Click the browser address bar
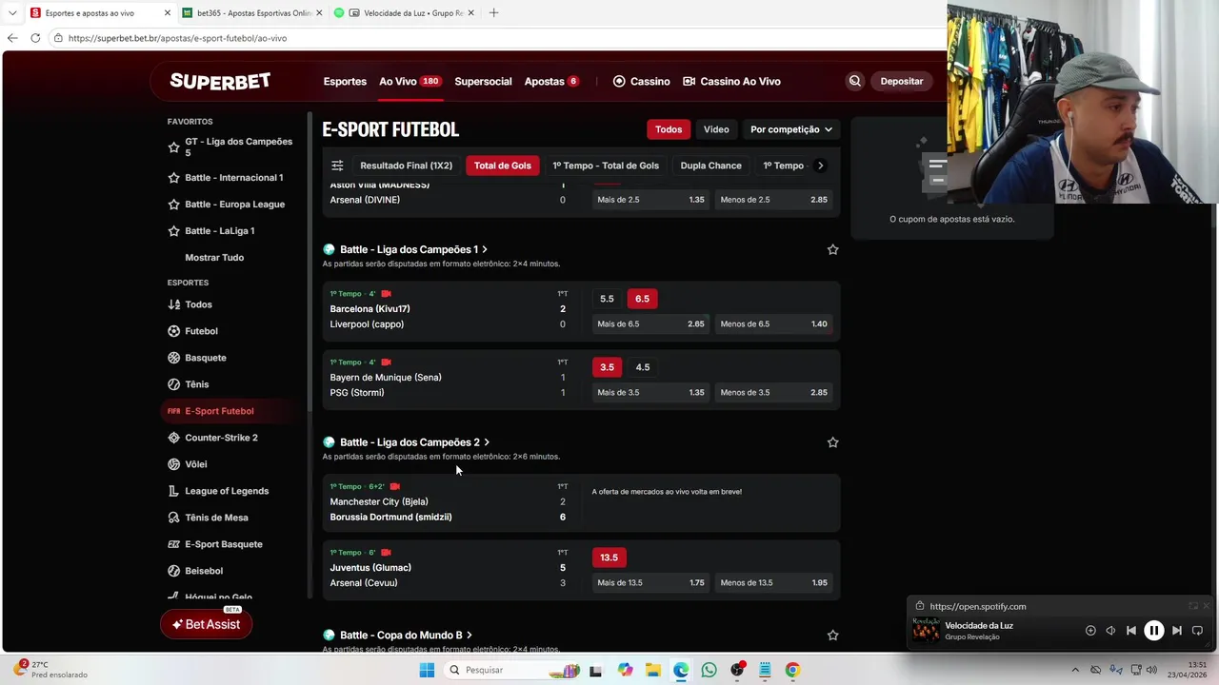Viewport: 1219px width, 685px height. click(495, 38)
